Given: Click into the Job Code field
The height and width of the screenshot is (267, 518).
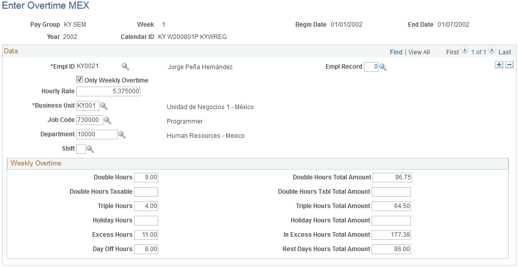Looking at the screenshot, I should (x=90, y=120).
